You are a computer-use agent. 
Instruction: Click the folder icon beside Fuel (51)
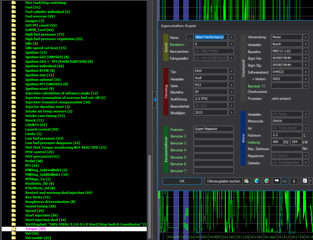14,7
